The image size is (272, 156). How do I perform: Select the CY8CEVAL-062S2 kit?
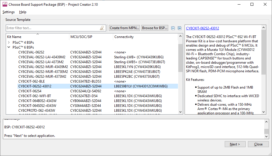tap(31, 52)
